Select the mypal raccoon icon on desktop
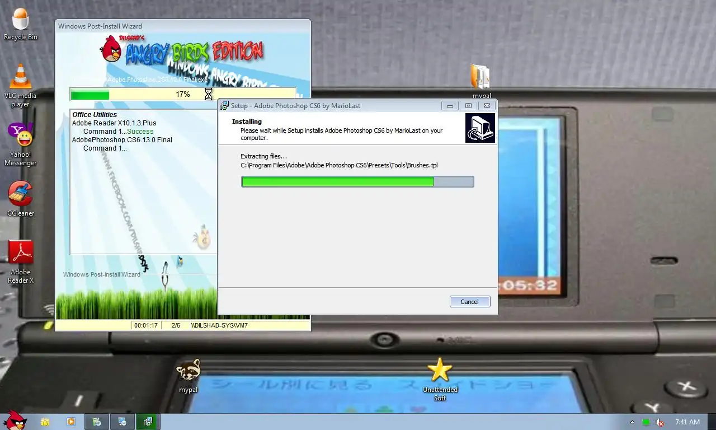 tap(189, 376)
